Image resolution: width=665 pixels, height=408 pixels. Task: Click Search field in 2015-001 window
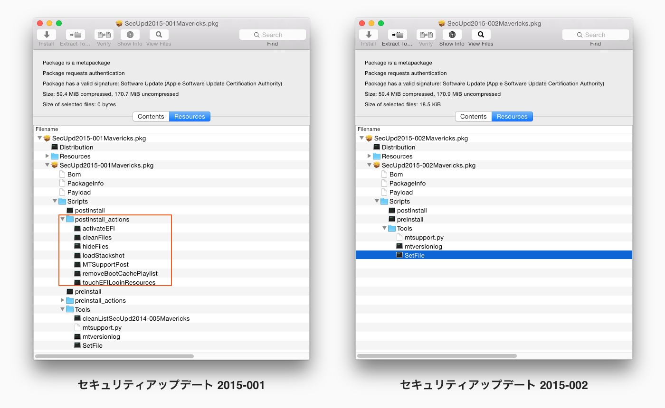pos(273,35)
